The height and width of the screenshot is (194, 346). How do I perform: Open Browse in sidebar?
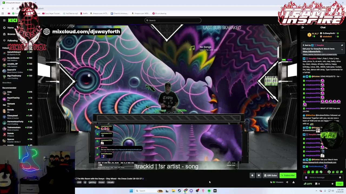click(9, 34)
